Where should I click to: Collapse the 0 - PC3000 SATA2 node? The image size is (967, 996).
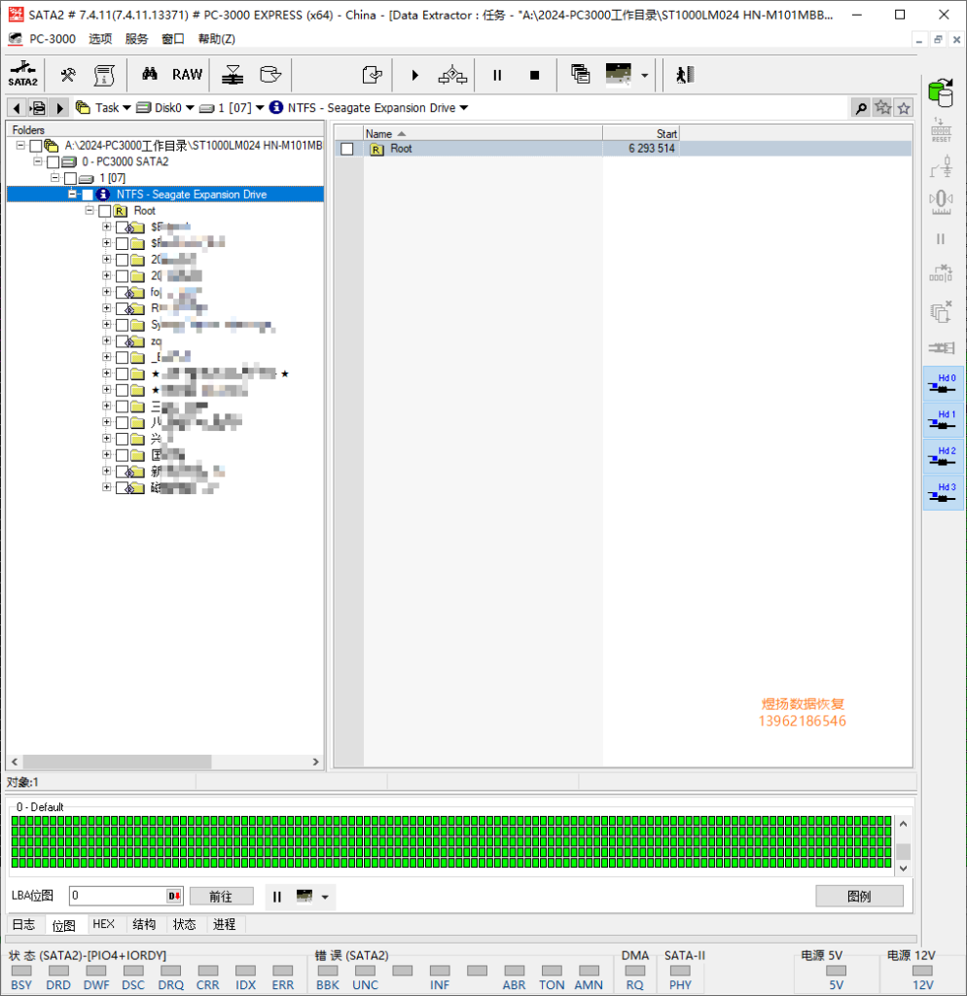coord(38,161)
